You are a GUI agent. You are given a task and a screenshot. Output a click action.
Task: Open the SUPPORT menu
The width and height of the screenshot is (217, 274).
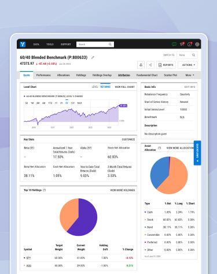[66, 45]
